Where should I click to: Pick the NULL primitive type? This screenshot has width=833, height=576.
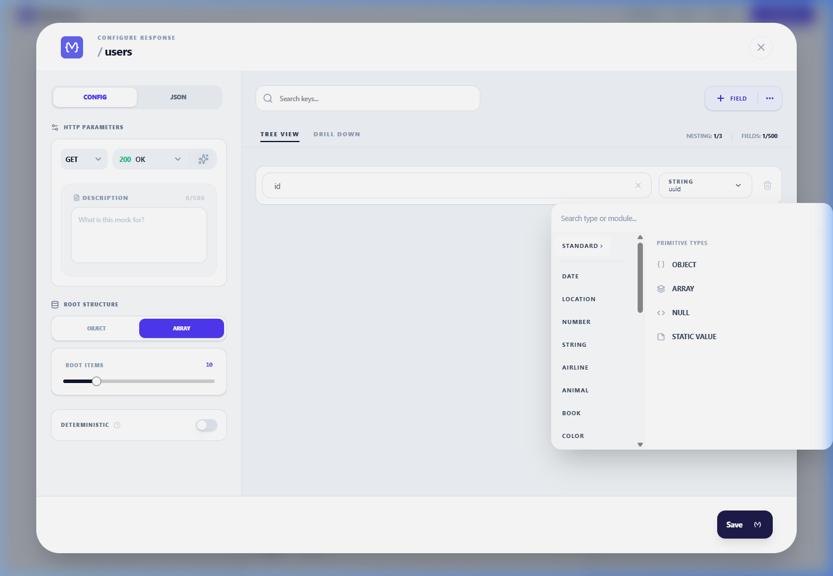click(x=680, y=313)
